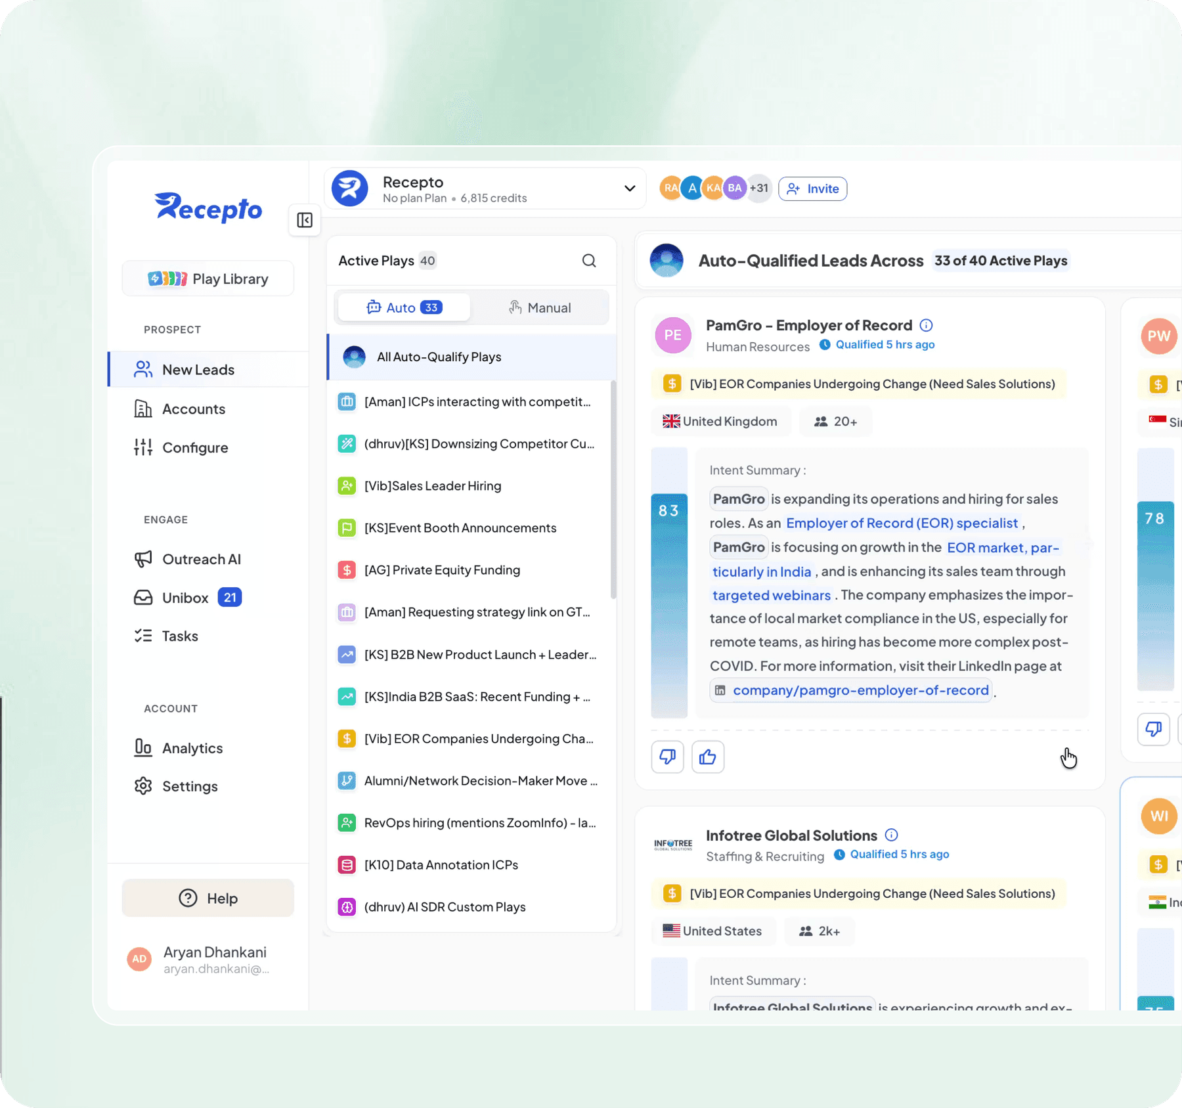The height and width of the screenshot is (1108, 1182).
Task: Expand the Recepto workspace dropdown chevron
Action: click(630, 188)
